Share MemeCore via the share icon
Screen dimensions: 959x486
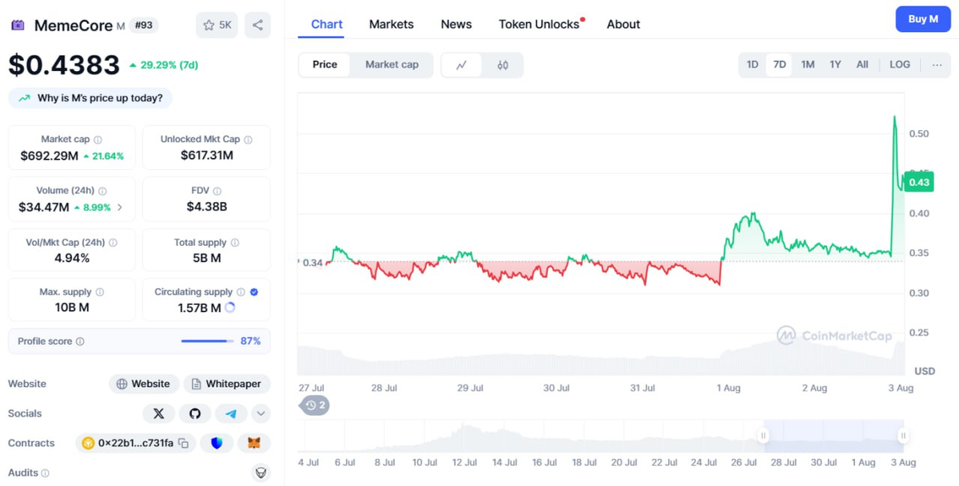pyautogui.click(x=257, y=25)
